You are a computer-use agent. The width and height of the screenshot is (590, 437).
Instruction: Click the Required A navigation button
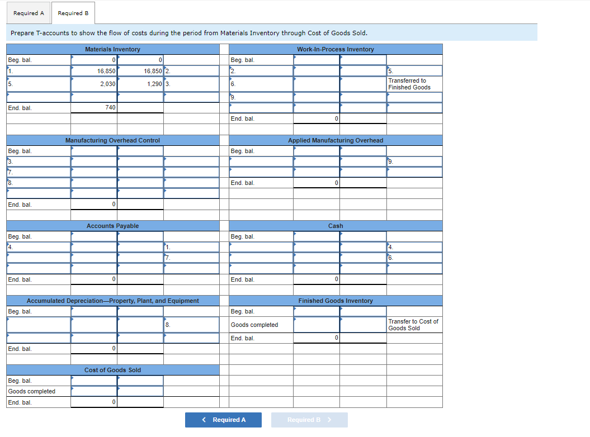coord(223,420)
